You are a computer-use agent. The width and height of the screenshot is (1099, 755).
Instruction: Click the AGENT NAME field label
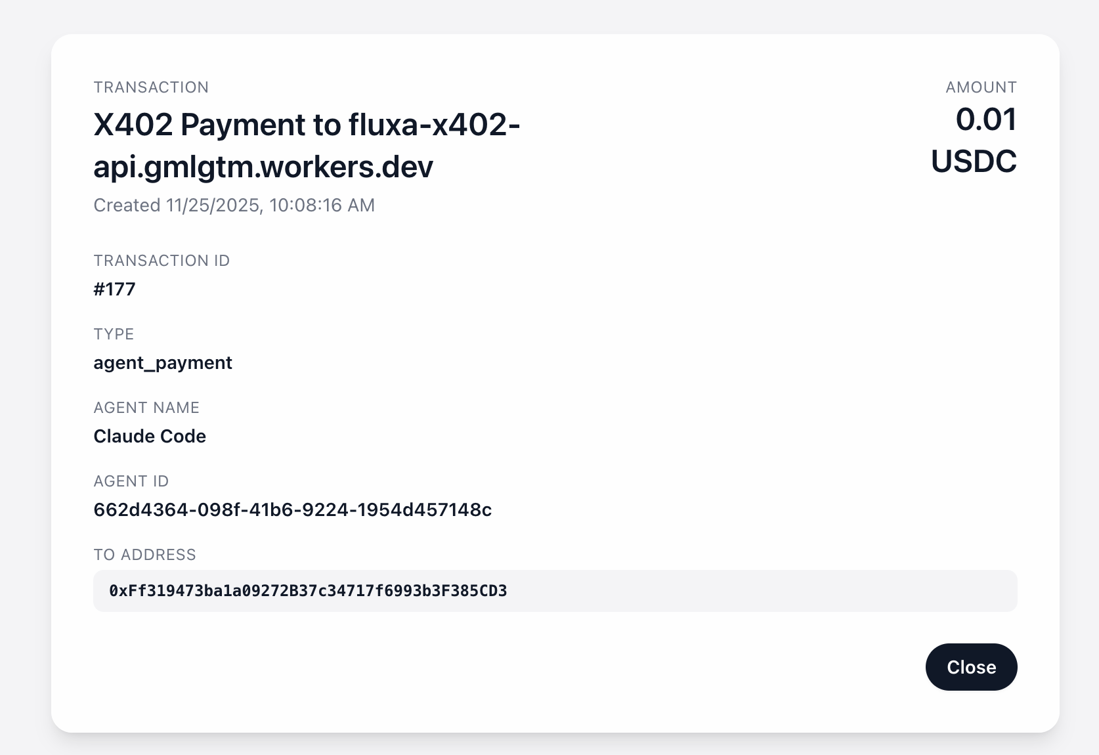tap(146, 408)
